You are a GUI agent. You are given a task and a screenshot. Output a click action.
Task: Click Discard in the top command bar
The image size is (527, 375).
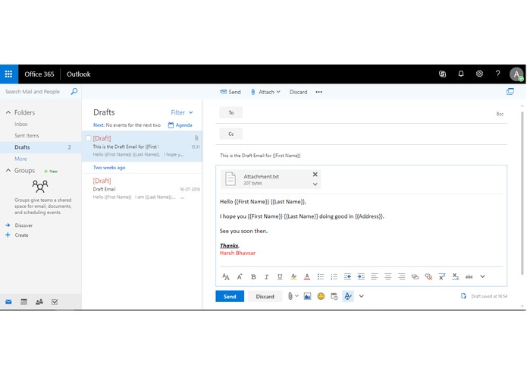[299, 92]
